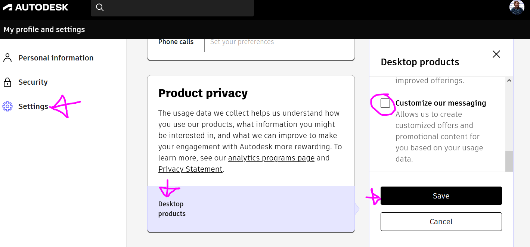Click the search magnifier icon
Image resolution: width=530 pixels, height=247 pixels.
99,7
